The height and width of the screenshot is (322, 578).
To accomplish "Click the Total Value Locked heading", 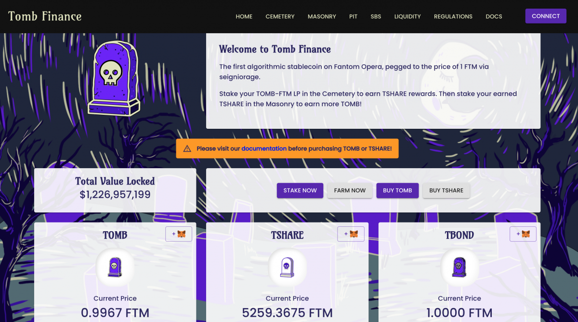I will [x=115, y=181].
